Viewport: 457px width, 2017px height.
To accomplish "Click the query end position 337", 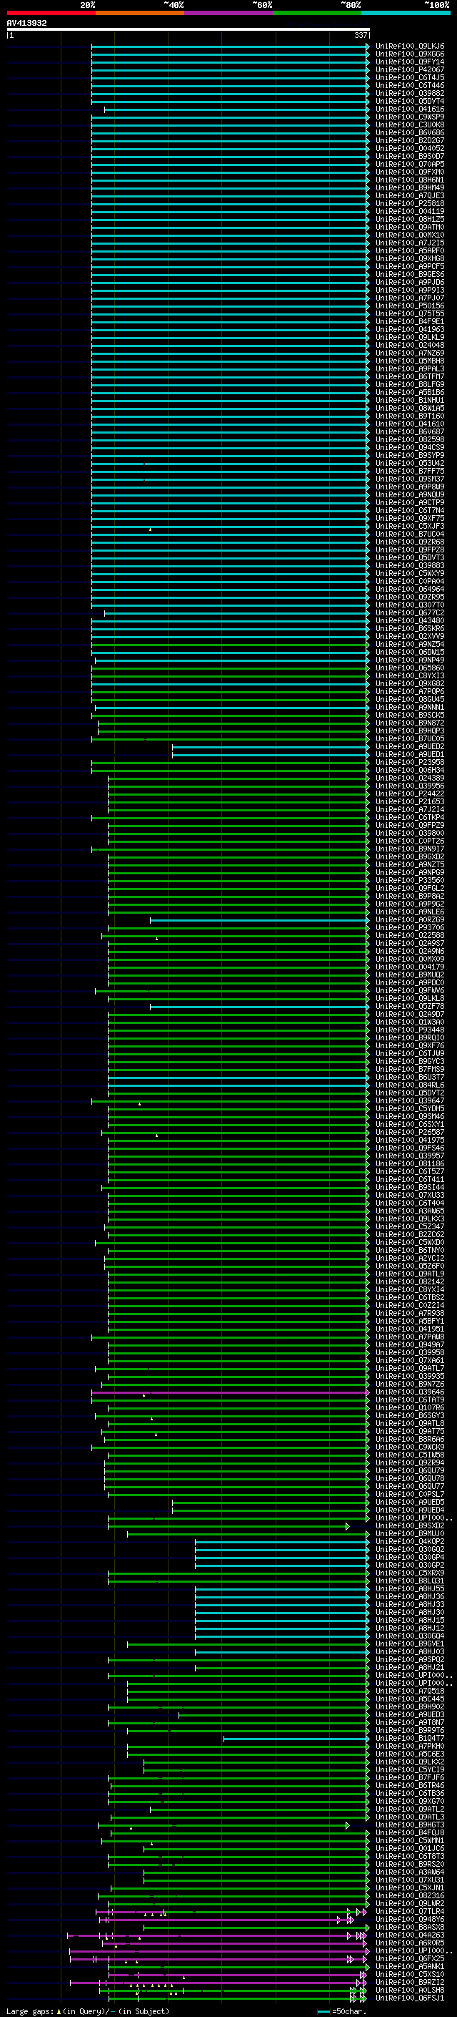I will (x=360, y=35).
